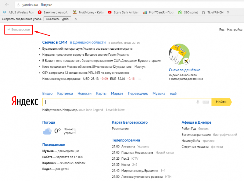Click example query John Legend clip
244x181 pixels.
102,110
